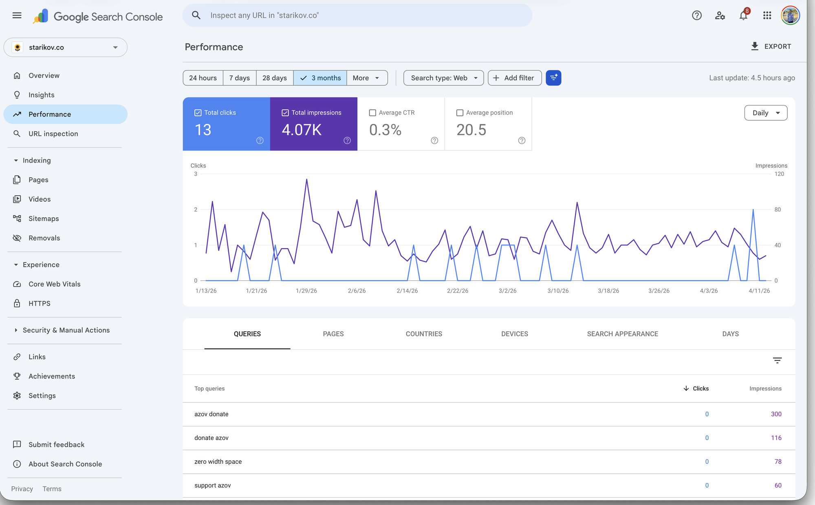Viewport: 815px width, 505px height.
Task: Open the Daily granularity dropdown
Action: click(766, 113)
